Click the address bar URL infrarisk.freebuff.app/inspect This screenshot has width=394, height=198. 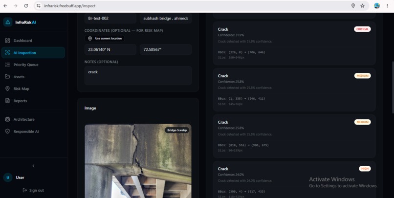point(70,6)
